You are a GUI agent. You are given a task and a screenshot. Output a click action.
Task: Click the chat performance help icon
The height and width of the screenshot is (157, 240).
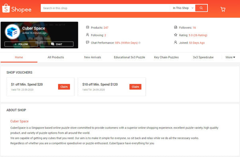[x=140, y=43]
